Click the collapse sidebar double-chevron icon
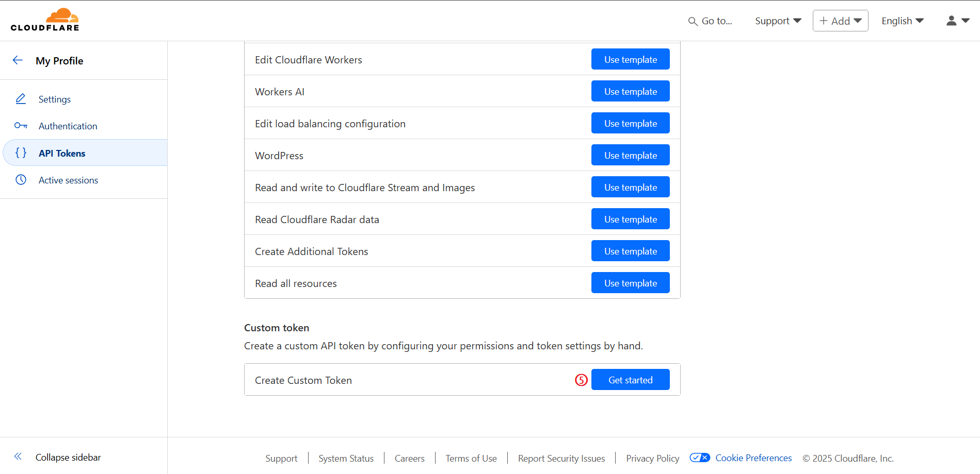The height and width of the screenshot is (474, 980). (x=18, y=456)
